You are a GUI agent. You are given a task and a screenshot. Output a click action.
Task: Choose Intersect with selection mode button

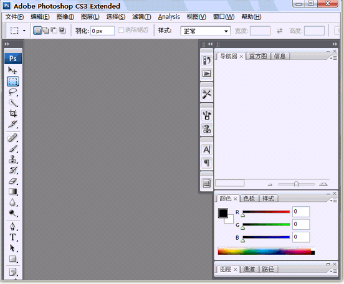(x=62, y=31)
